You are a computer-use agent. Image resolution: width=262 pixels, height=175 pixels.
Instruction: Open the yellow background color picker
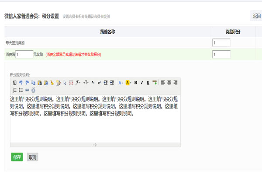(x=128, y=83)
